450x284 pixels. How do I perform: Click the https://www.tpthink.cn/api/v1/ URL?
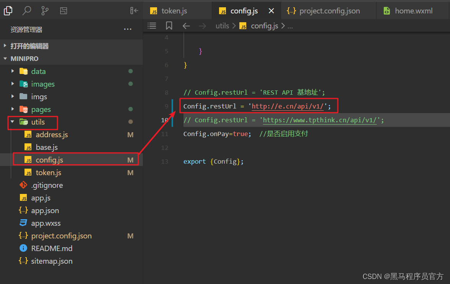pos(320,120)
